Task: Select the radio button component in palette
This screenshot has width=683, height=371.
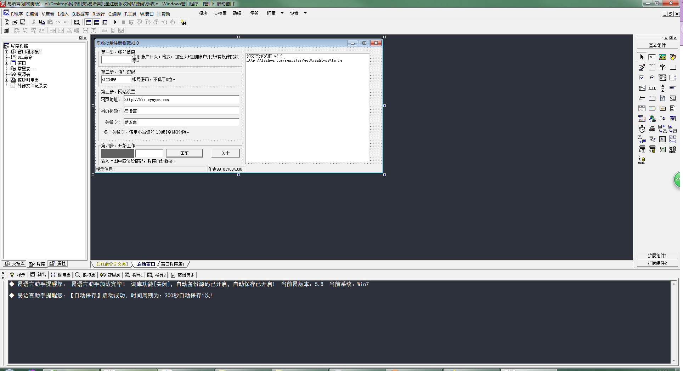Action: coord(652,78)
